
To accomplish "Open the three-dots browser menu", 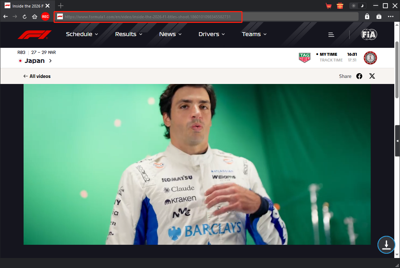I will (391, 16).
